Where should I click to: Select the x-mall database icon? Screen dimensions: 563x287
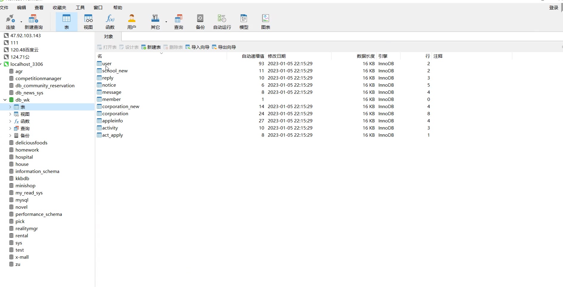(11, 257)
